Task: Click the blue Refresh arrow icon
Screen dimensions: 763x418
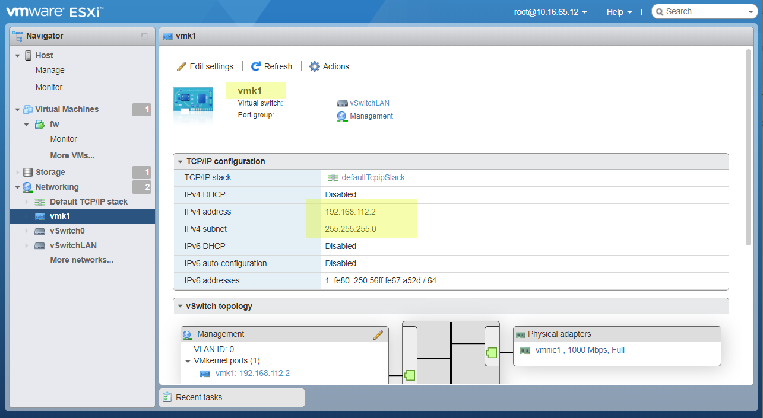Action: pyautogui.click(x=256, y=66)
